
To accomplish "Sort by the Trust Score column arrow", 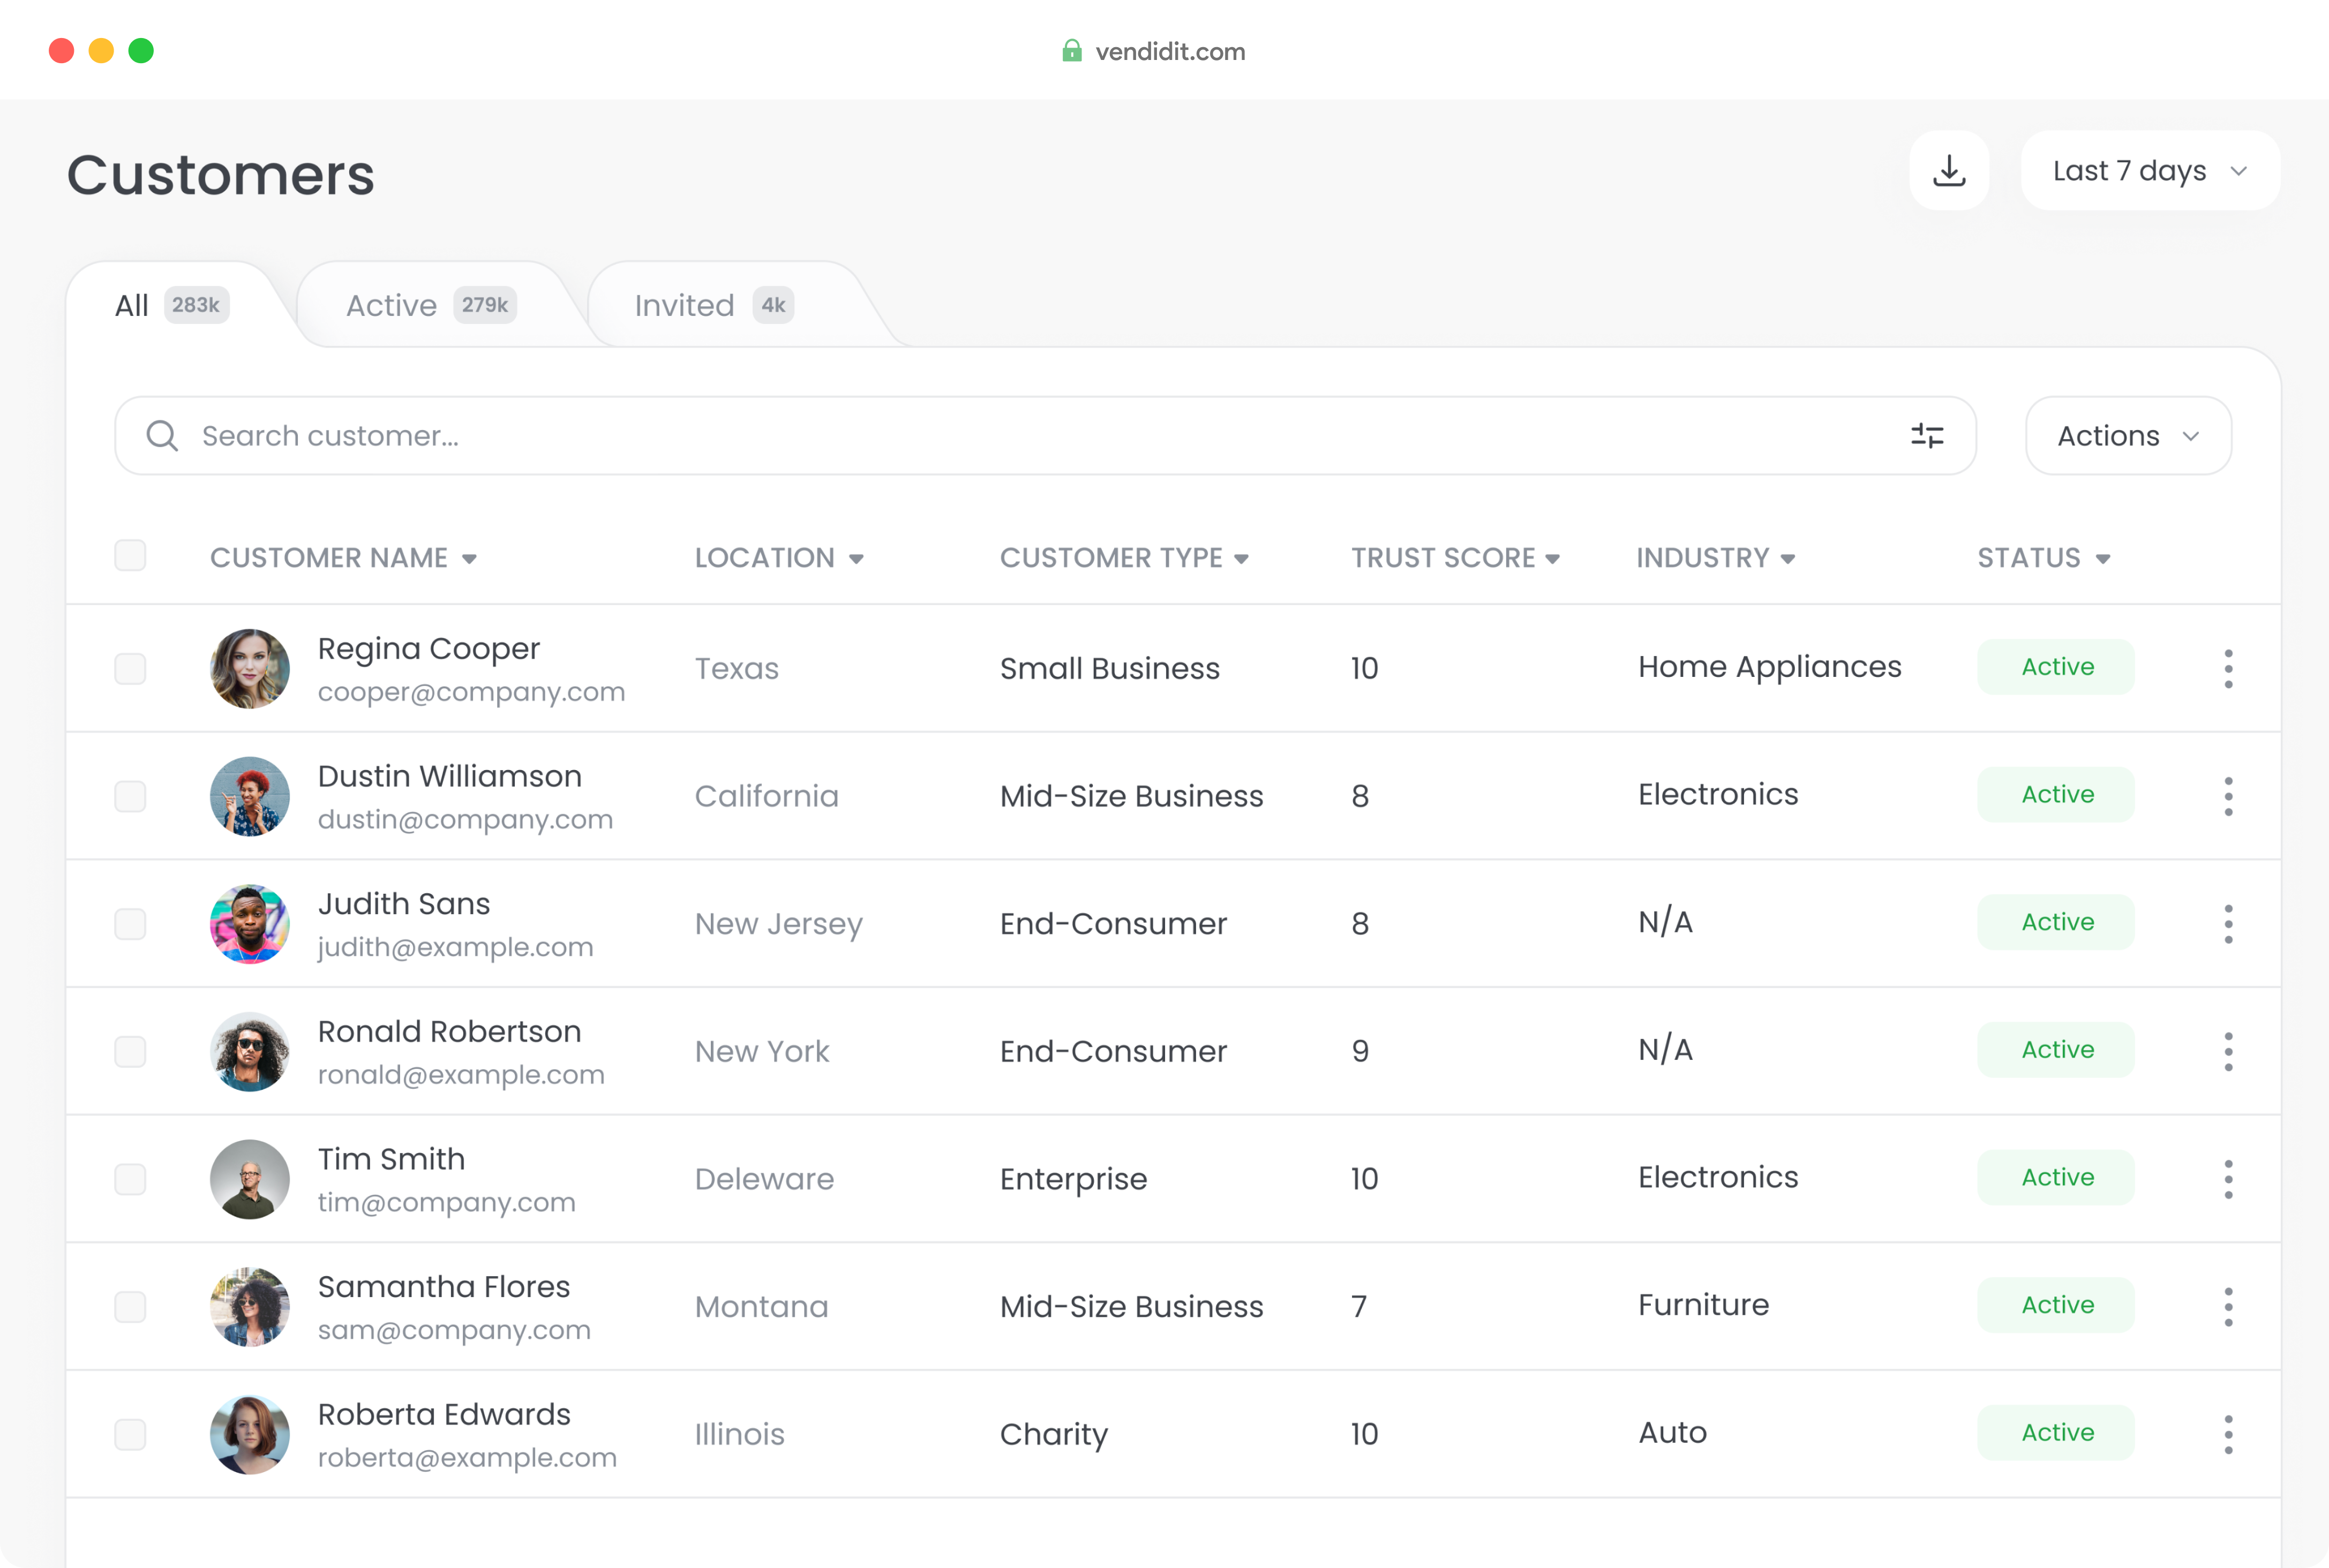I will click(1552, 559).
